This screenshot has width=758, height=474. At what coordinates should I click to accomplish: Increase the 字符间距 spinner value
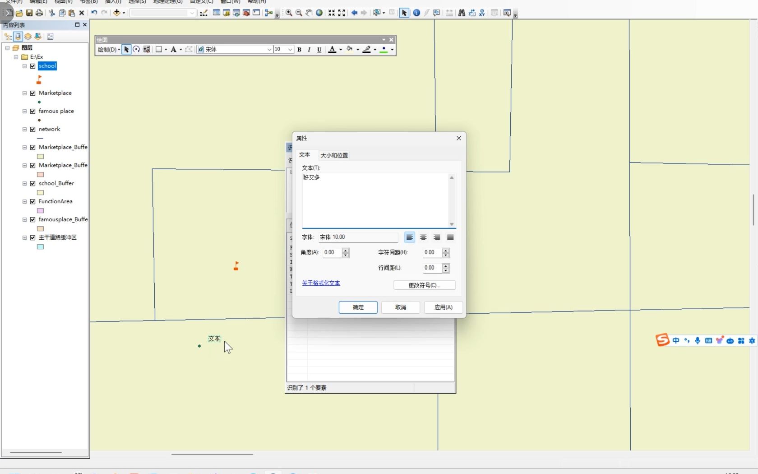[446, 250]
